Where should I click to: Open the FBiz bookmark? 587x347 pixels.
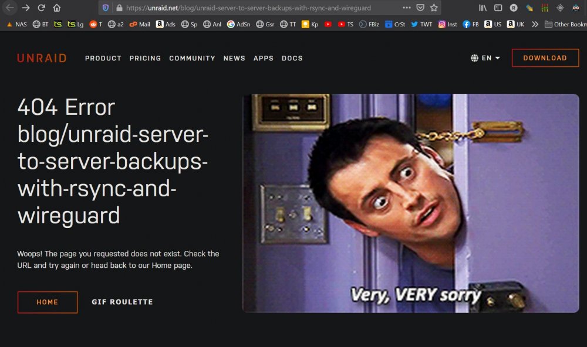coord(369,24)
